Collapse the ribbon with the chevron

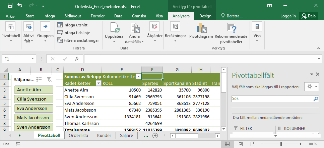(319, 48)
